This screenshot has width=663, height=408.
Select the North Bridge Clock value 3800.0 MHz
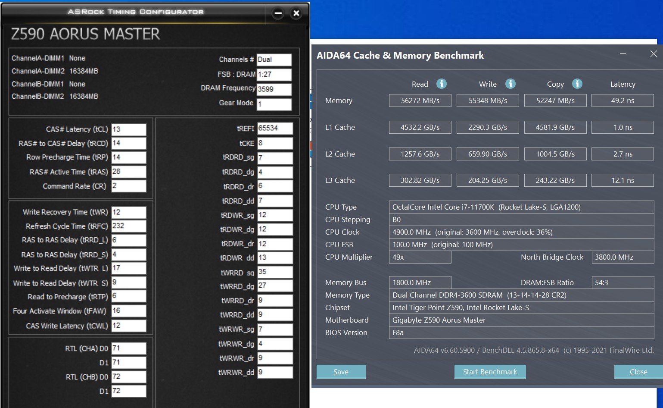(x=623, y=257)
